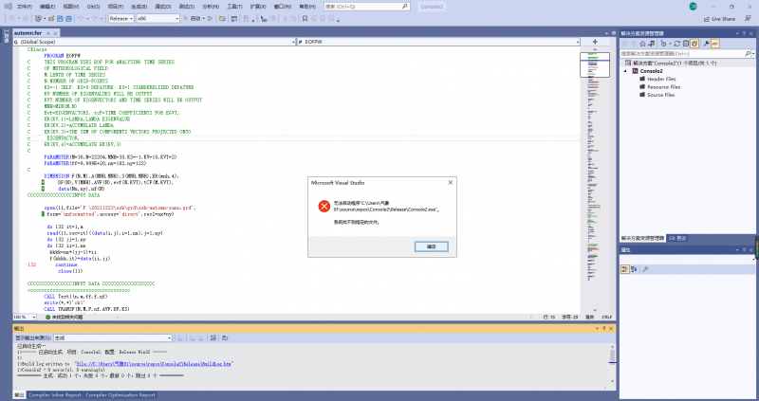Switch to Compiler Inline Report tab

(x=53, y=394)
